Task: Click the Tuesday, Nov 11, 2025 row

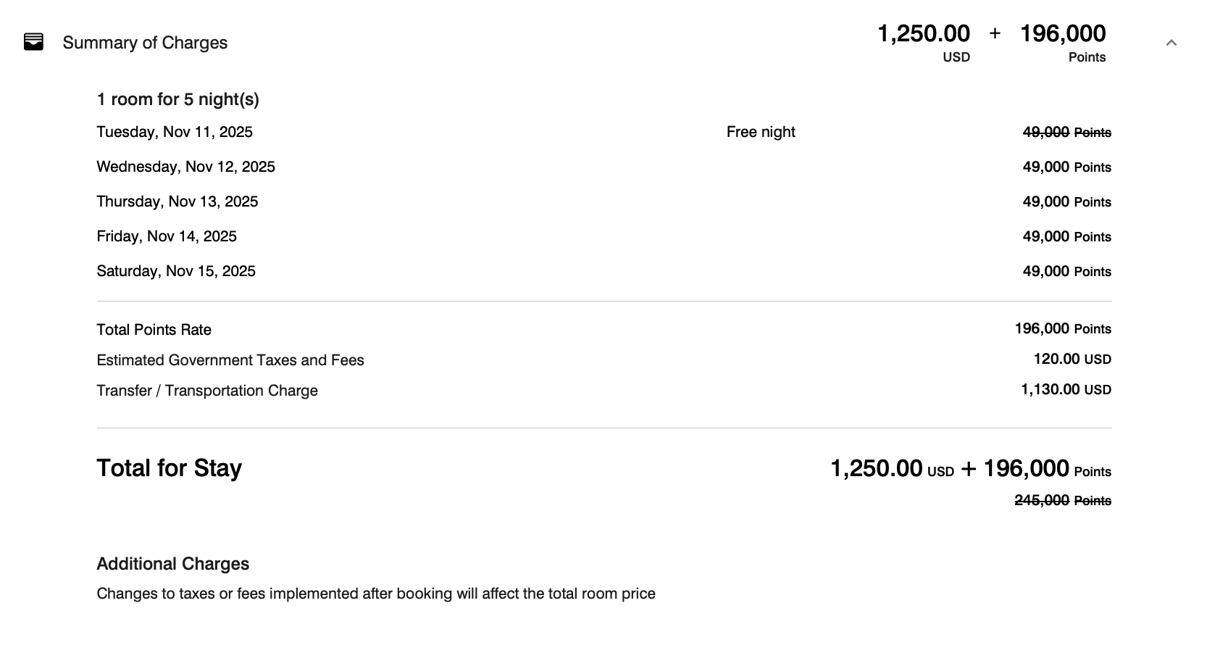Action: click(604, 132)
